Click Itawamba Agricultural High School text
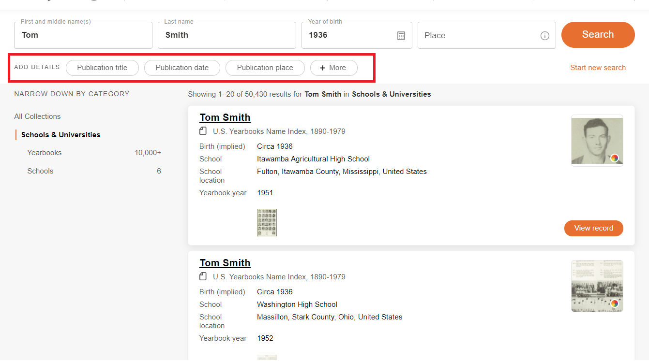649x361 pixels. click(313, 159)
